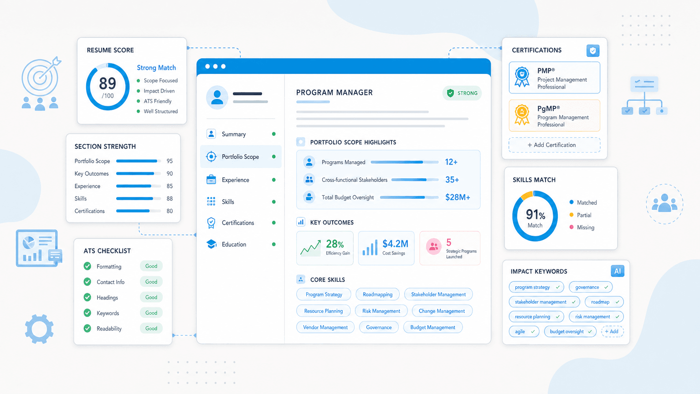This screenshot has width=700, height=394.
Task: Click the Skills grid icon
Action: click(211, 202)
